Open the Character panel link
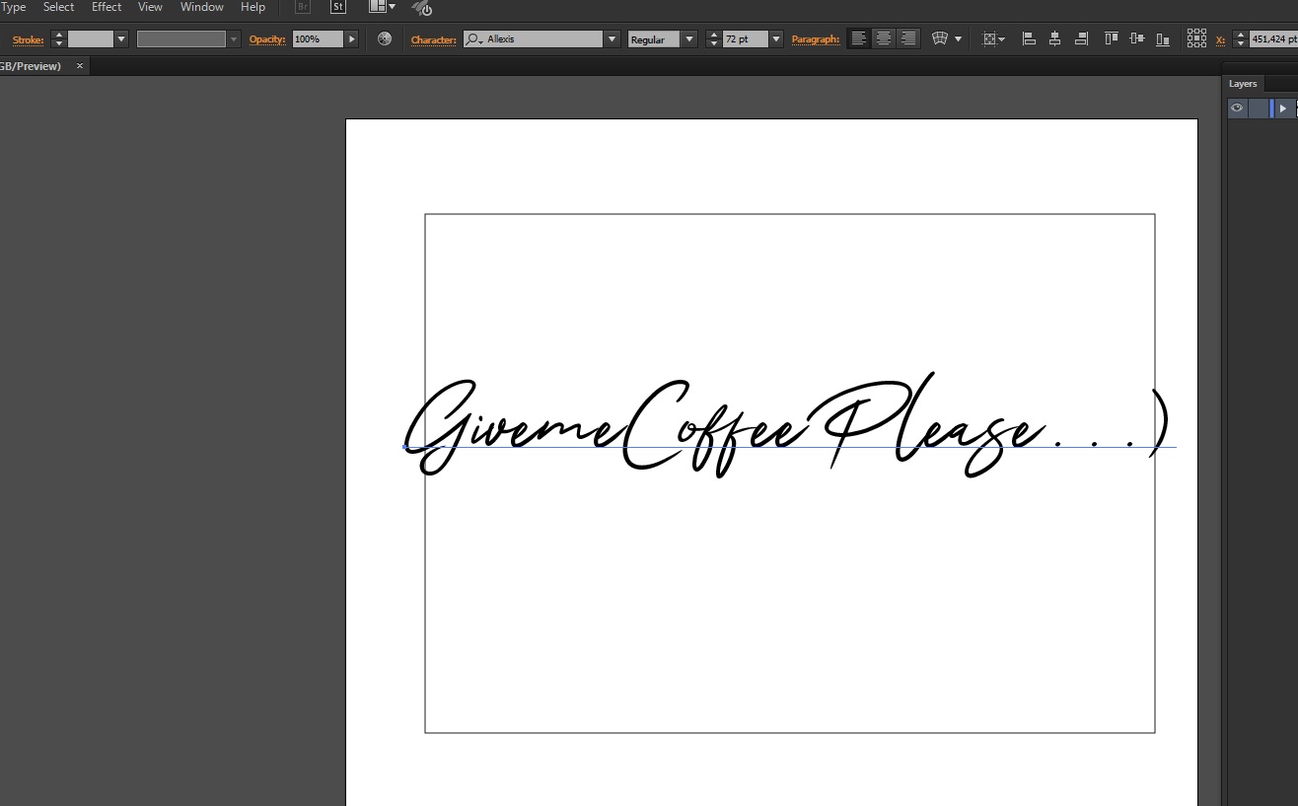Screen dimensions: 1298x806 point(434,39)
